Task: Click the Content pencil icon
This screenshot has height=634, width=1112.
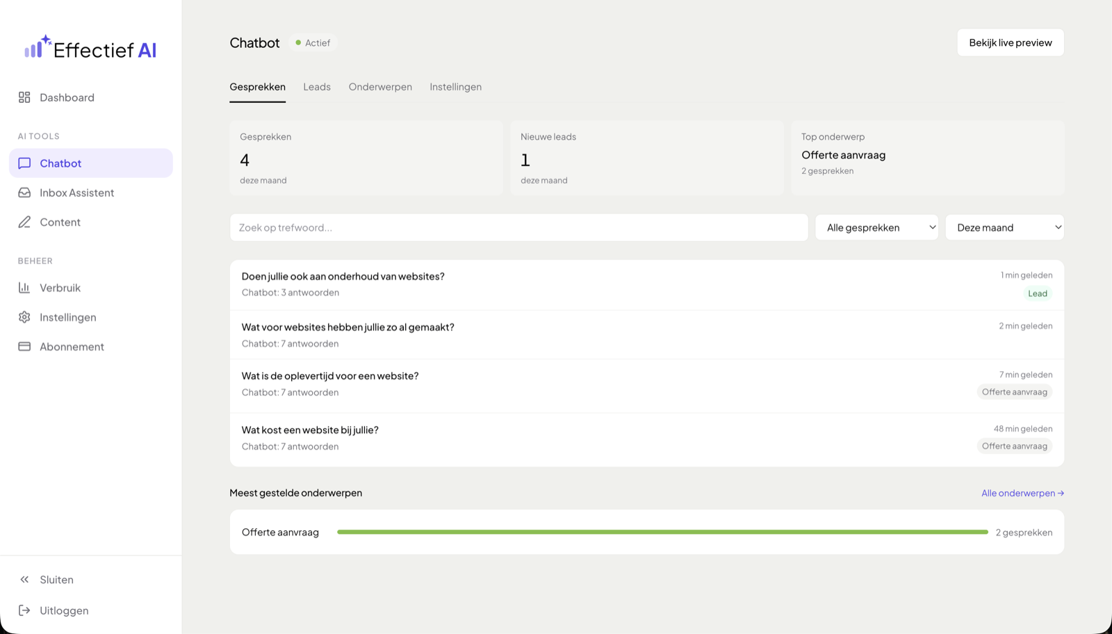Action: coord(24,222)
